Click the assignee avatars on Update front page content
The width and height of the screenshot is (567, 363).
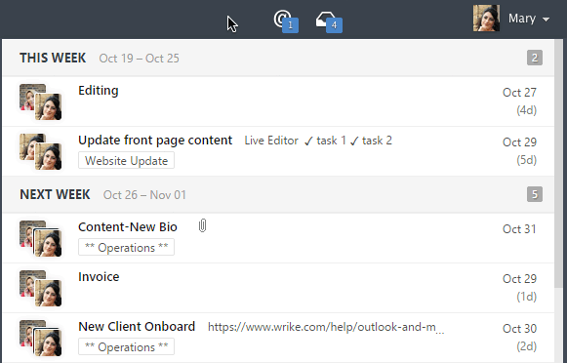41,151
